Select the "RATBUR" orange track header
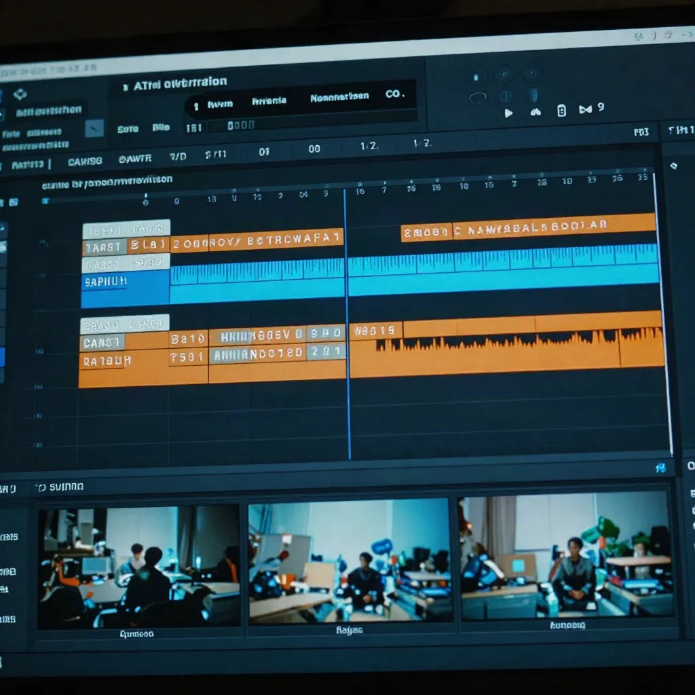This screenshot has height=695, width=695. [x=124, y=369]
